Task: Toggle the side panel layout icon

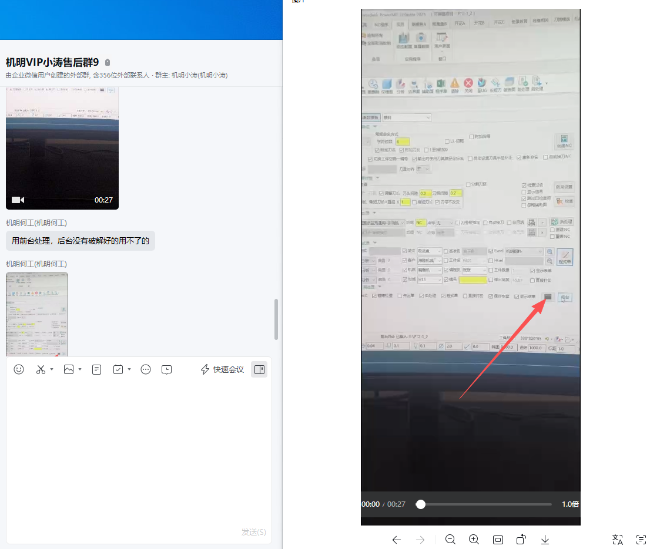Action: pyautogui.click(x=260, y=369)
